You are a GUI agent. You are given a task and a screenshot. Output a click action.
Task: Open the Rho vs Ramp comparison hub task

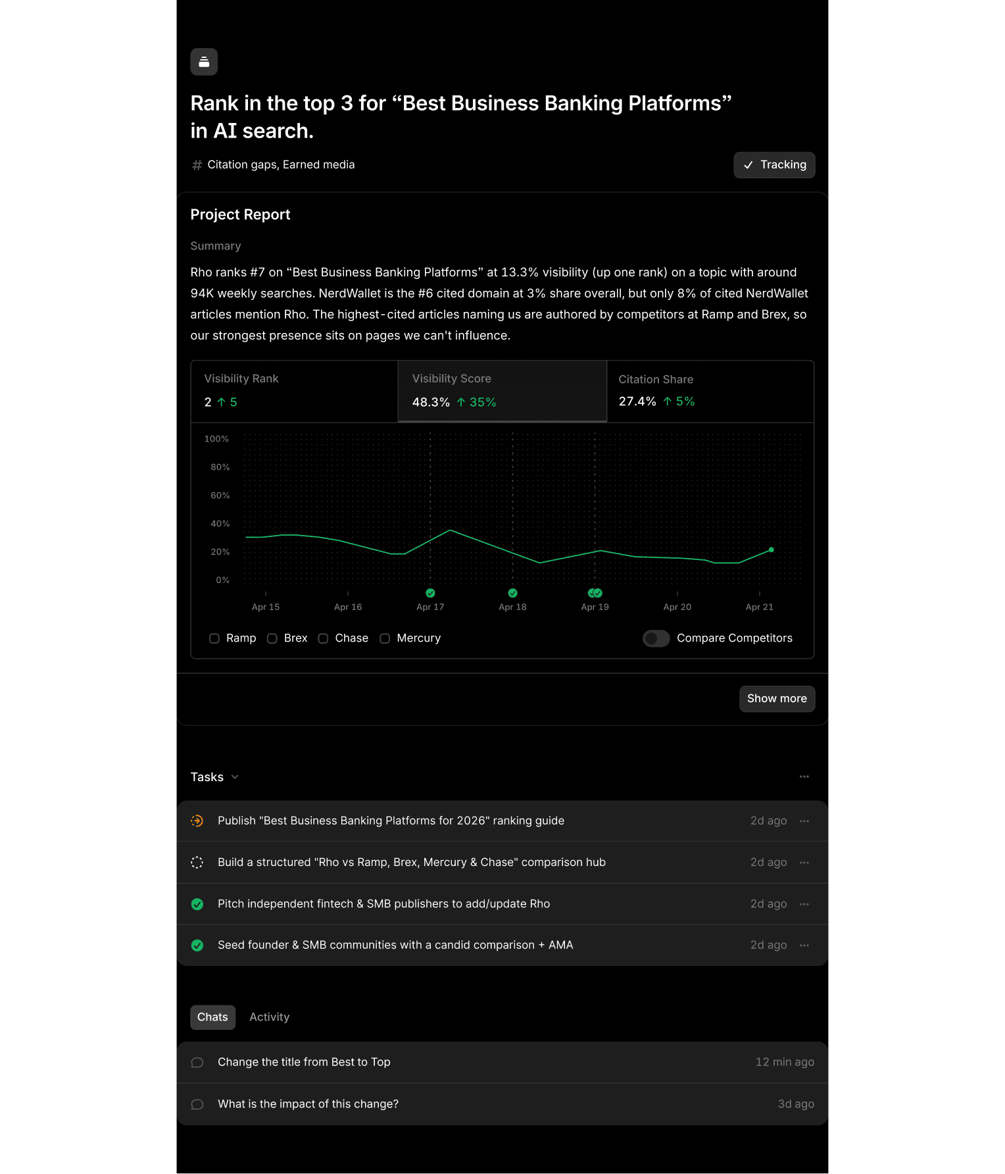(x=502, y=863)
